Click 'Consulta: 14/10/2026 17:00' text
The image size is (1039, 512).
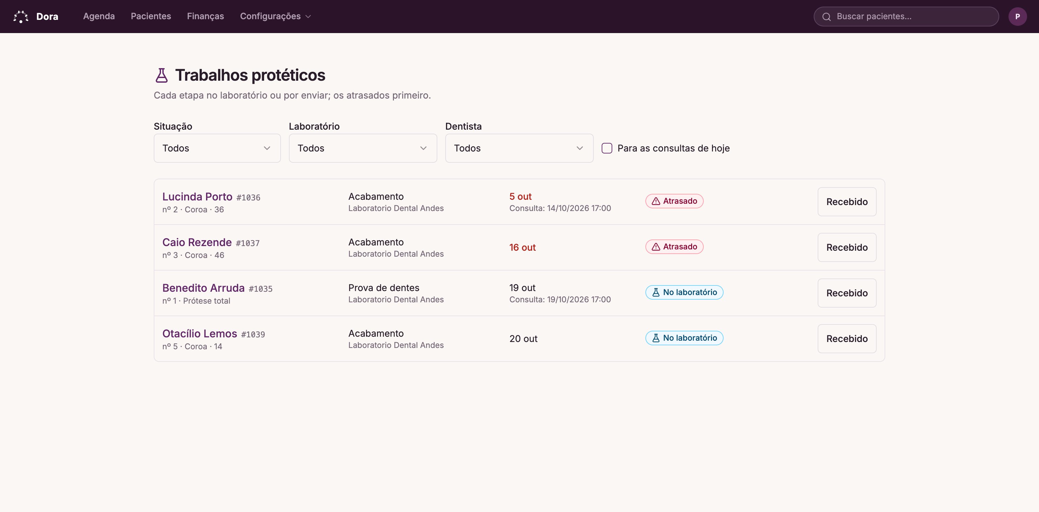point(560,208)
